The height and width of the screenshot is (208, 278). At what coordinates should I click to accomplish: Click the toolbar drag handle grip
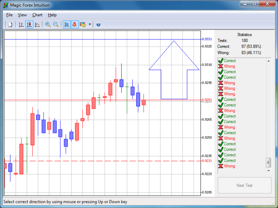point(5,24)
